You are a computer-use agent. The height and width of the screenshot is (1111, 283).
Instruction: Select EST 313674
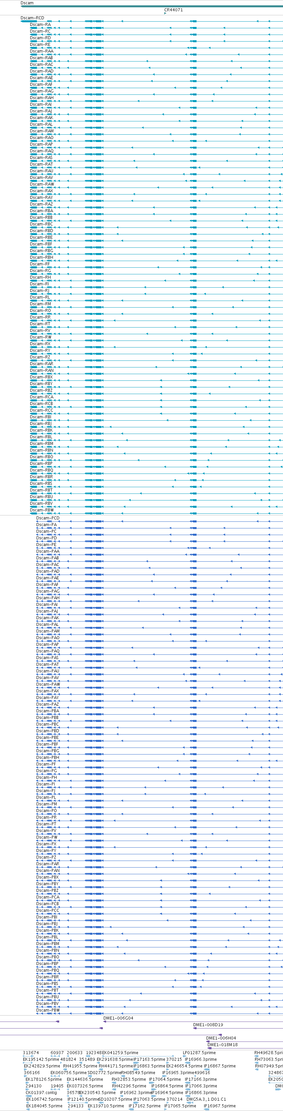31,1053
